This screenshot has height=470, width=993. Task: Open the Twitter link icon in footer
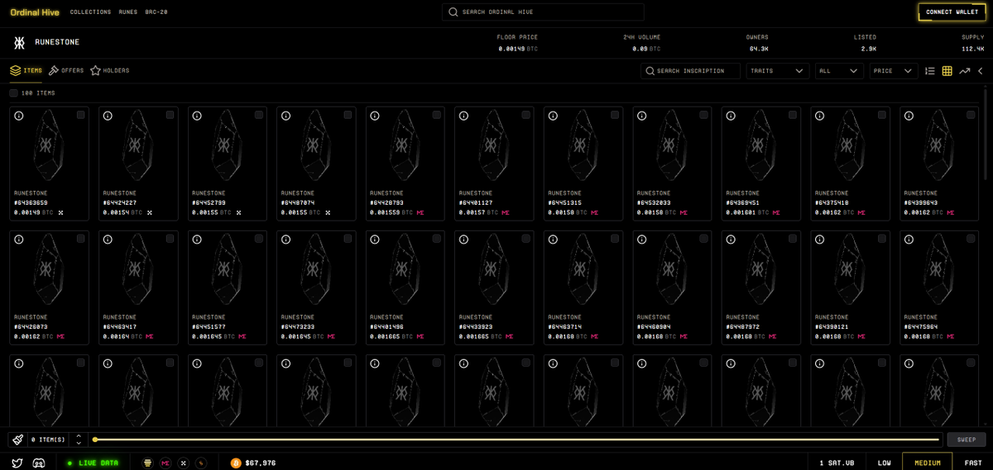17,463
